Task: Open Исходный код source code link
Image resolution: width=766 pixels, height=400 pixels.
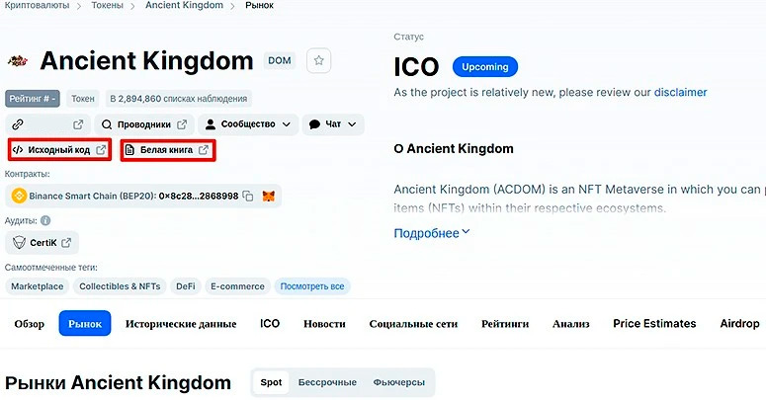Action: click(x=59, y=150)
